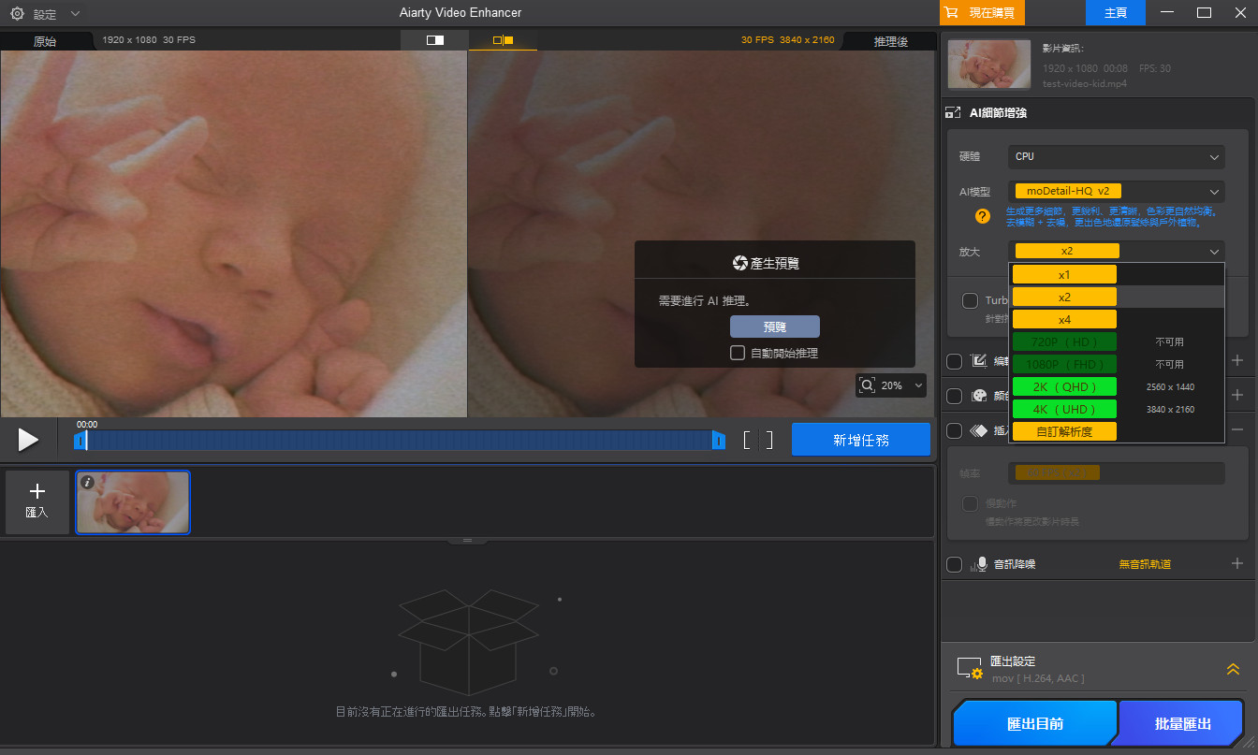
Task: Show info for the imported clip
Action: (87, 482)
